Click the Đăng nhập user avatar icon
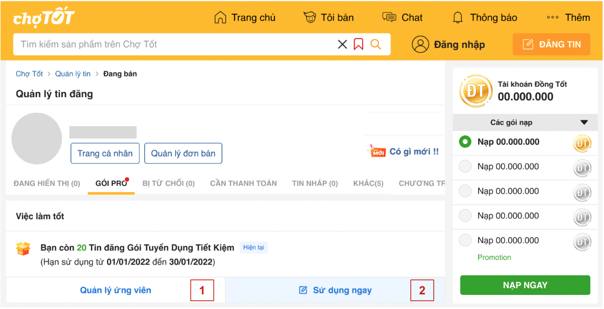Viewport: 604px width, 309px height. [420, 44]
